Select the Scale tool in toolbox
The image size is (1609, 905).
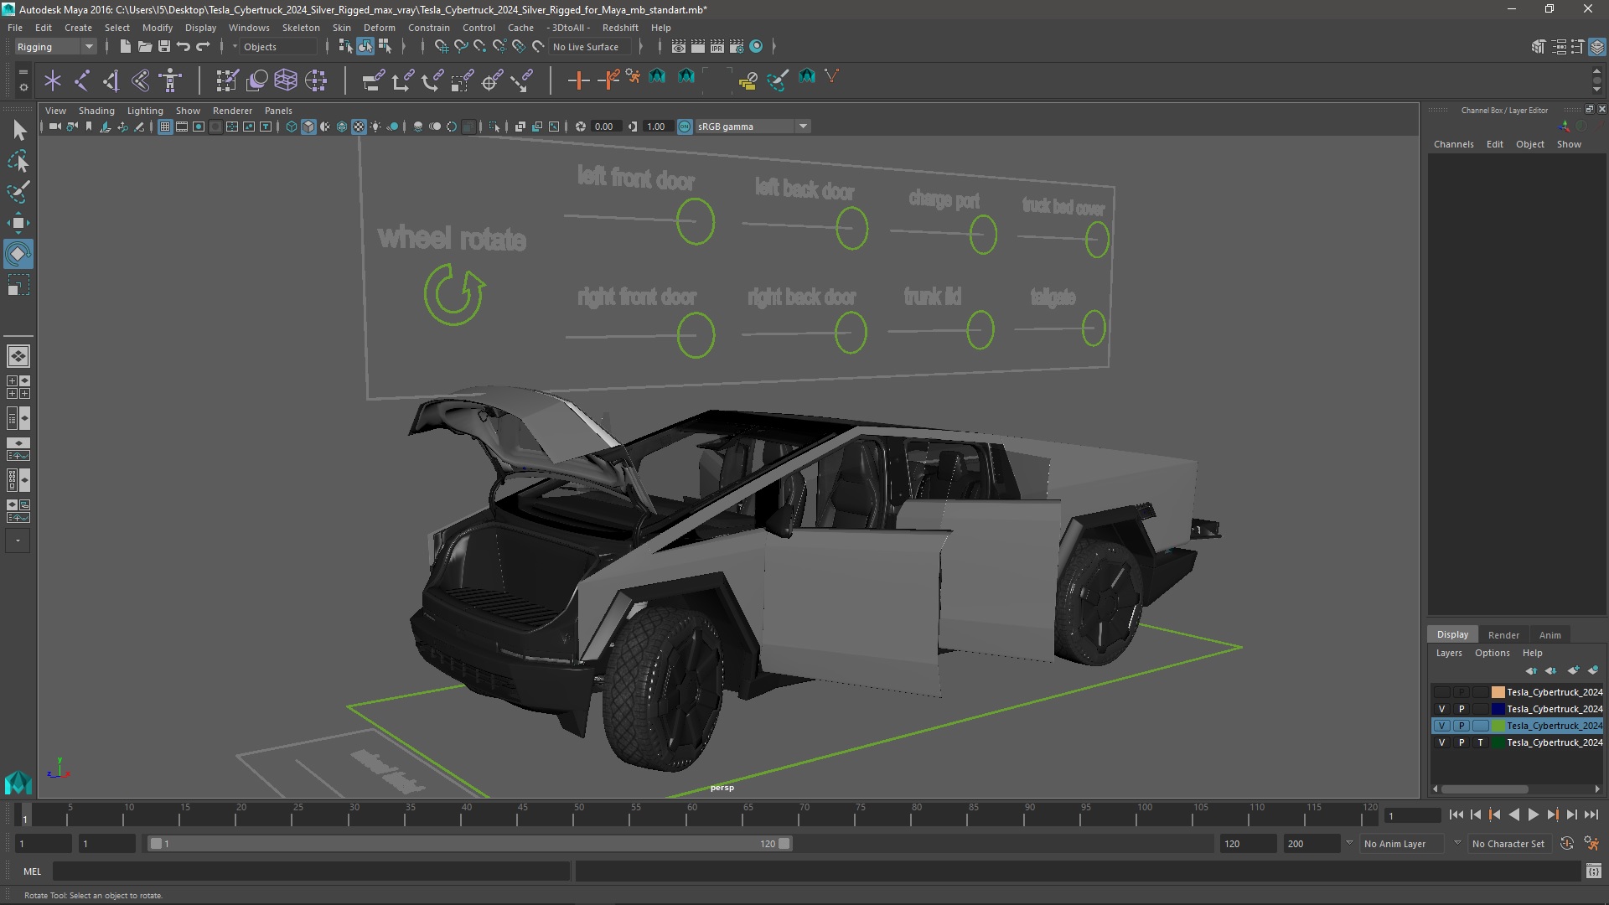(18, 286)
